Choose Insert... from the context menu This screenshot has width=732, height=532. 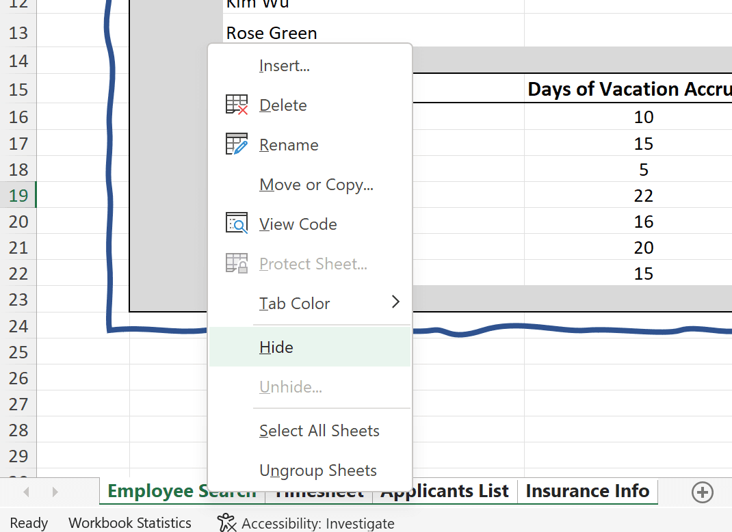(285, 66)
